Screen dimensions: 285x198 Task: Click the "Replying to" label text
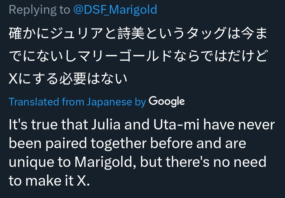click(x=39, y=10)
